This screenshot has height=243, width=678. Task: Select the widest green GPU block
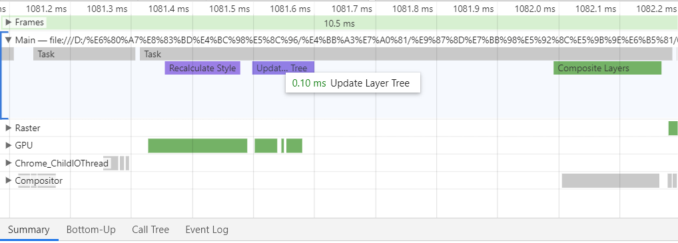tap(198, 146)
